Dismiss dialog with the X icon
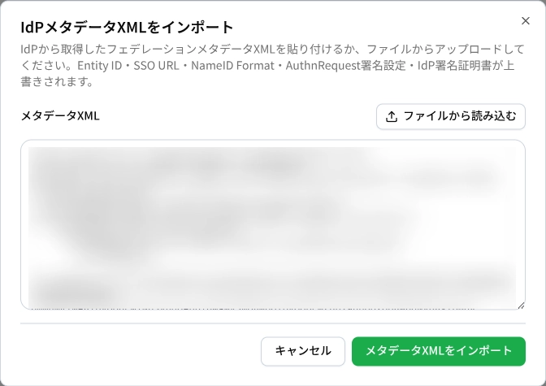 [x=526, y=21]
